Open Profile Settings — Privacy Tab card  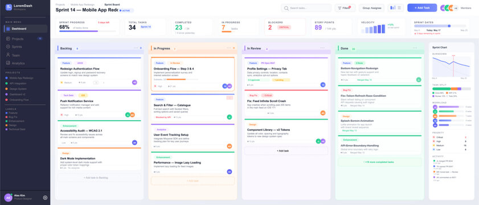(x=286, y=73)
